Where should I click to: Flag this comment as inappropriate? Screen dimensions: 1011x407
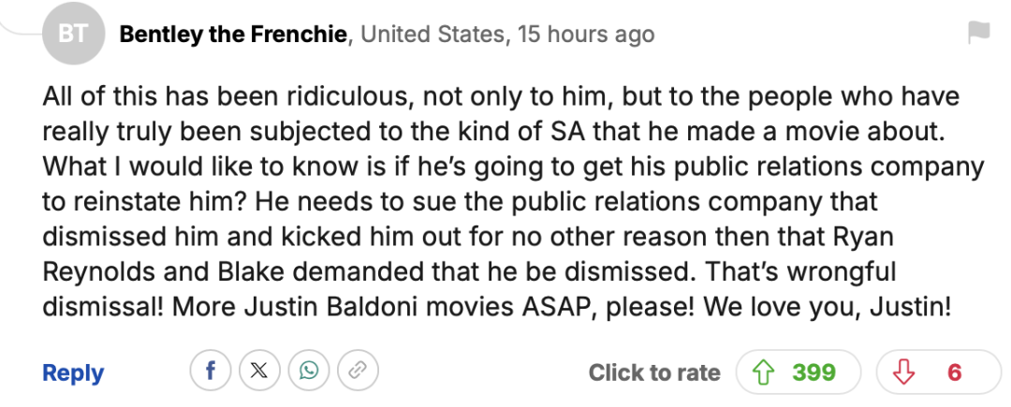(x=978, y=34)
